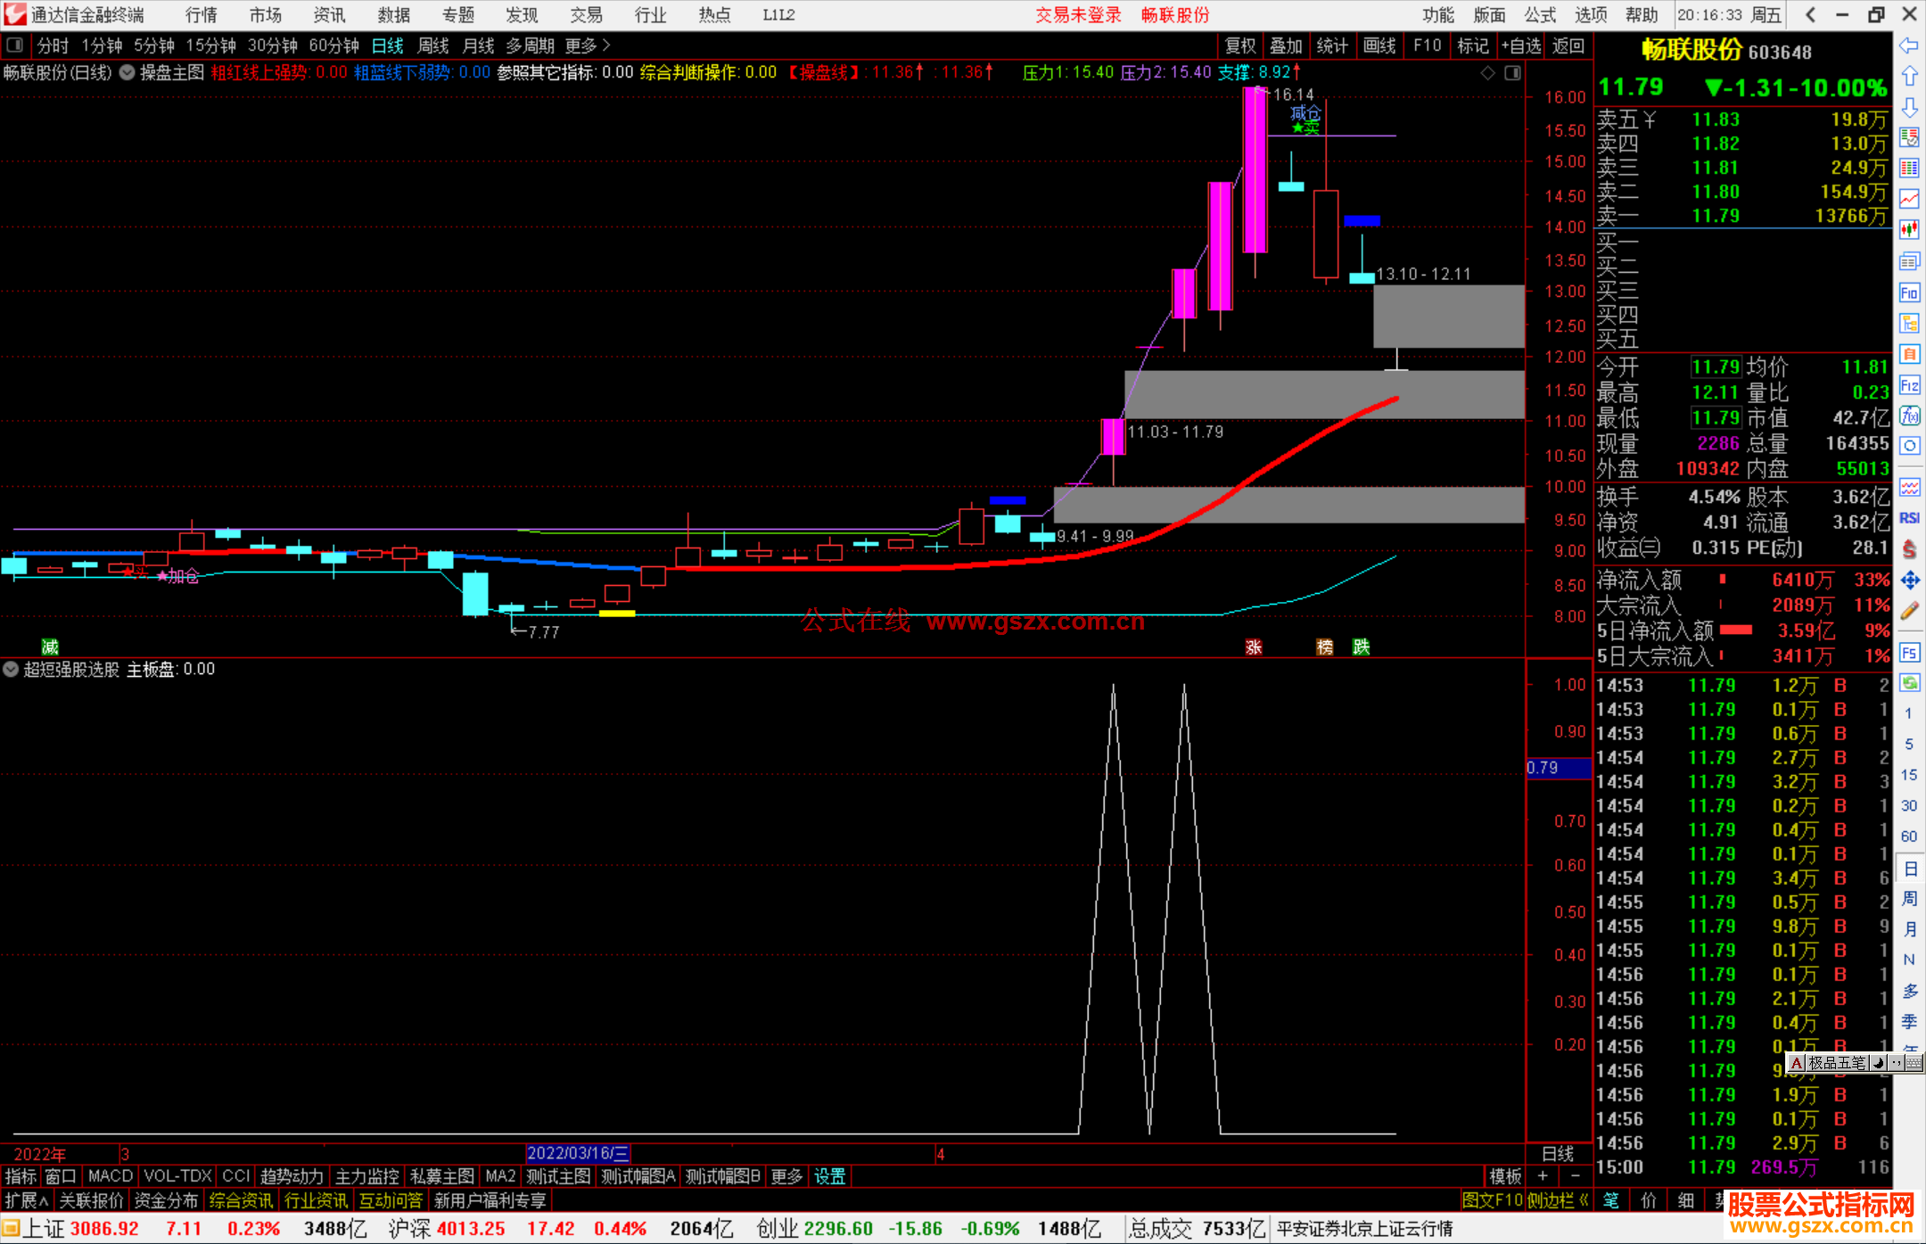
Task: Open the 公式 menu
Action: 1540,14
